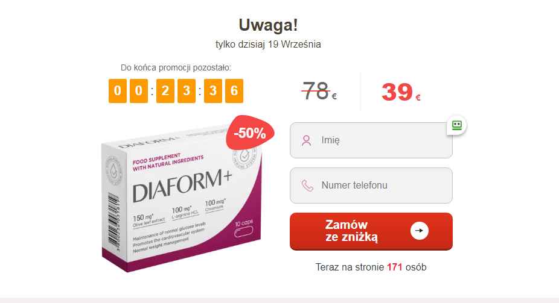The width and height of the screenshot is (559, 303).
Task: Click the Zamów ze zniżką button
Action: [x=371, y=231]
